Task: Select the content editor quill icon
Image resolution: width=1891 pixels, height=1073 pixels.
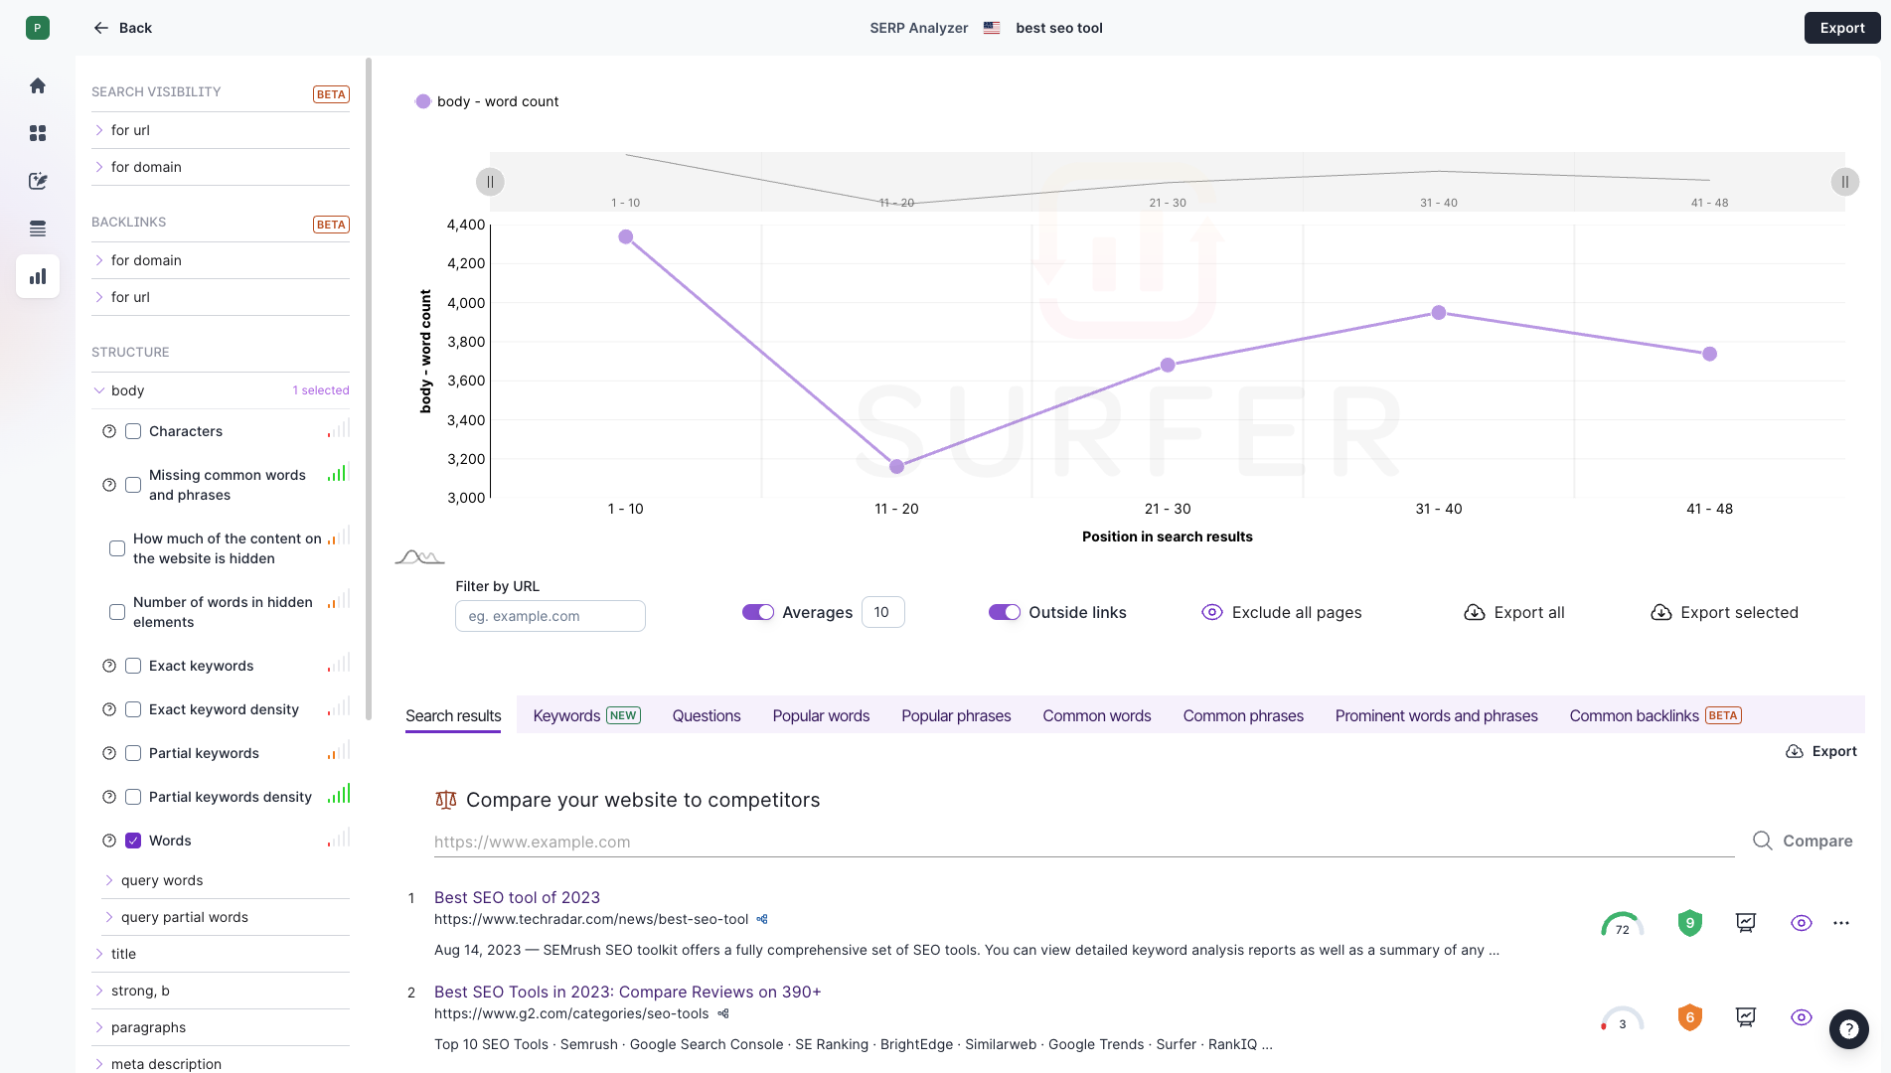Action: tap(37, 181)
